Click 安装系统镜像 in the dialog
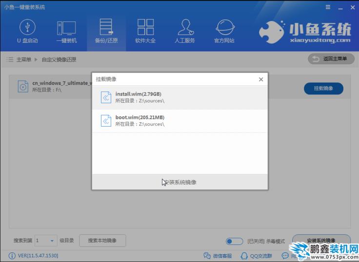The height and width of the screenshot is (262, 359). click(179, 182)
